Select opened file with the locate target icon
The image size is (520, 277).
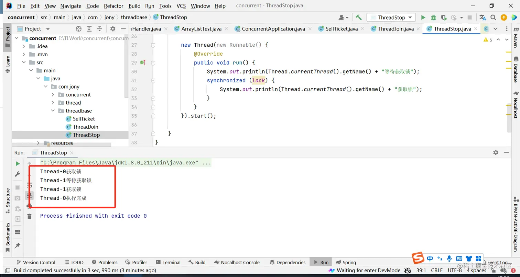point(78,29)
